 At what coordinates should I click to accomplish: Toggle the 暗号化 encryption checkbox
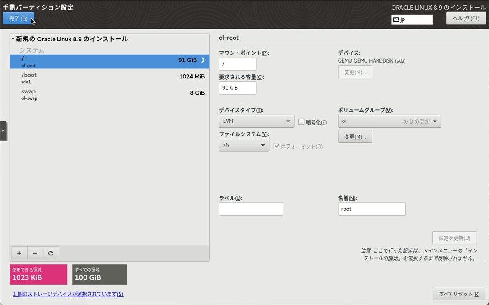(301, 122)
